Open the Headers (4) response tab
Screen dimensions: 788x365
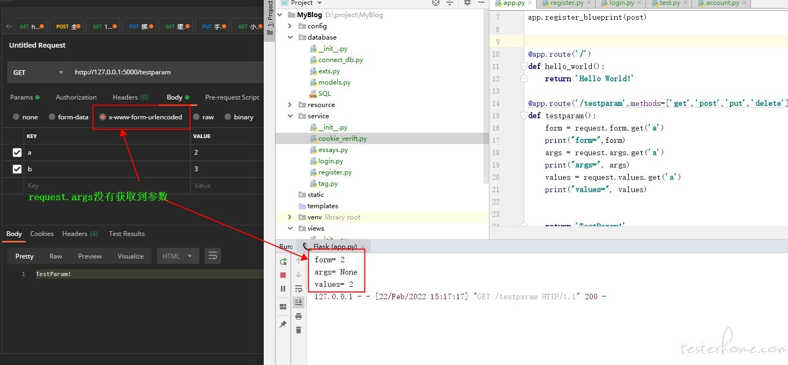click(80, 234)
